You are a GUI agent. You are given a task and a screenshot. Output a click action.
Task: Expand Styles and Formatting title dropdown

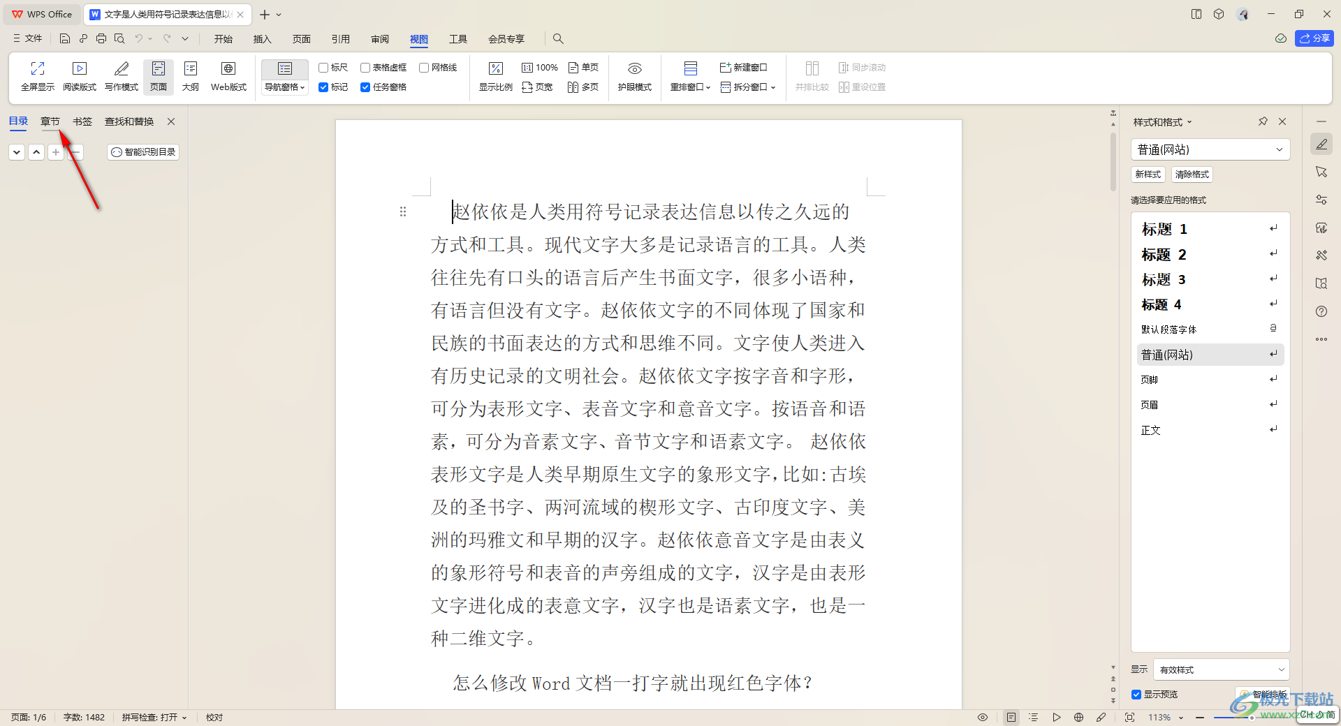click(1189, 122)
